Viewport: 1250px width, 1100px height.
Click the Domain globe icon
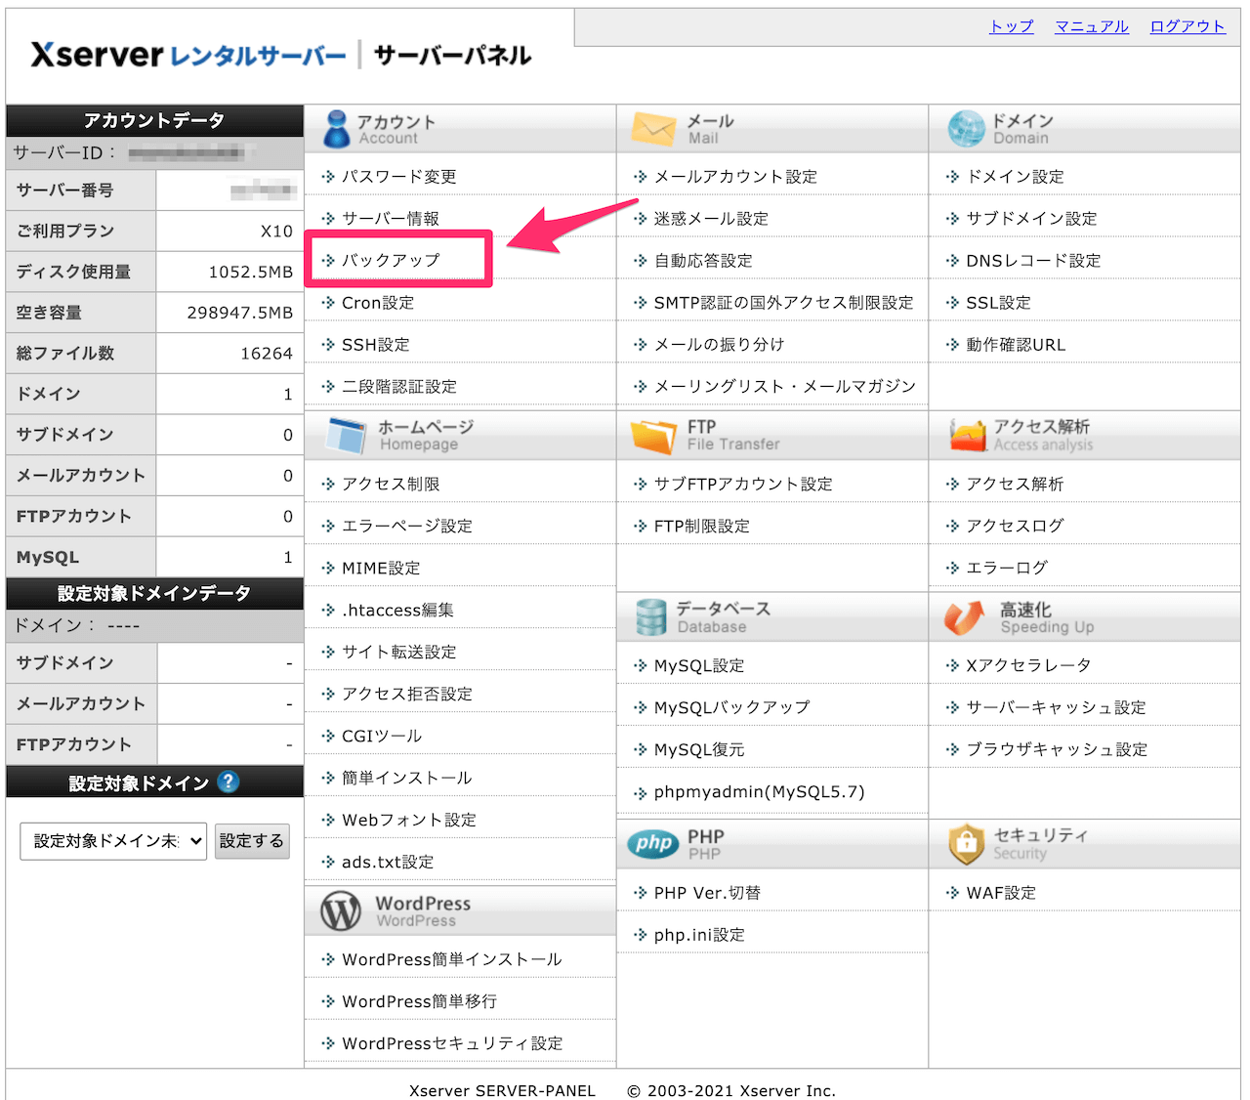966,129
